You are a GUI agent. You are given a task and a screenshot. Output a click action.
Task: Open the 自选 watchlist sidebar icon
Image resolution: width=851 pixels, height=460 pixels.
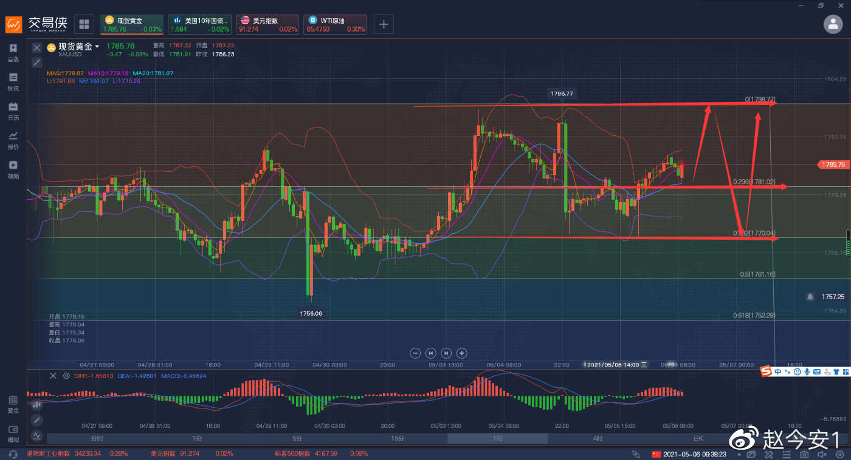pos(13,53)
